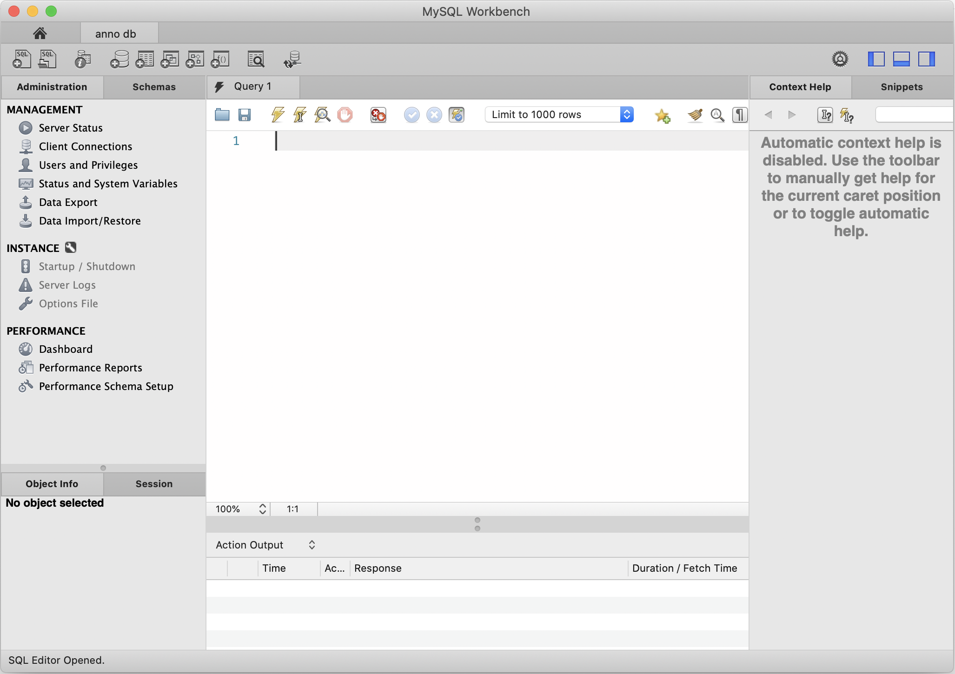
Task: Create a new SQL tab for executing queries
Action: tap(21, 59)
